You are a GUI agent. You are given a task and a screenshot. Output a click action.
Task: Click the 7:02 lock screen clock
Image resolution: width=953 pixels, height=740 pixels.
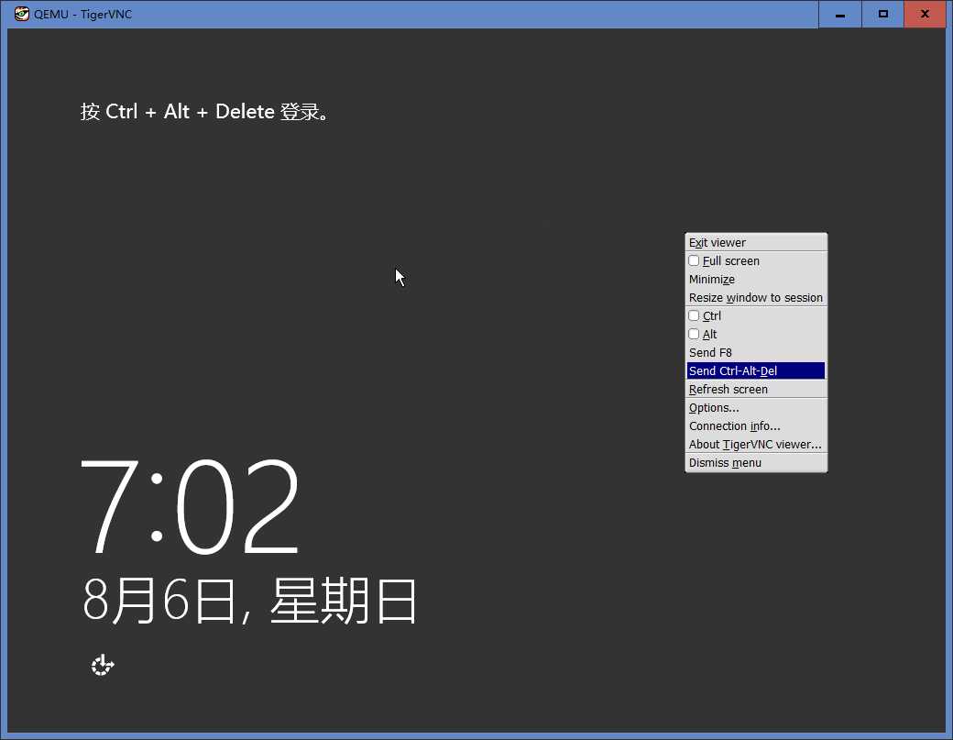(190, 506)
